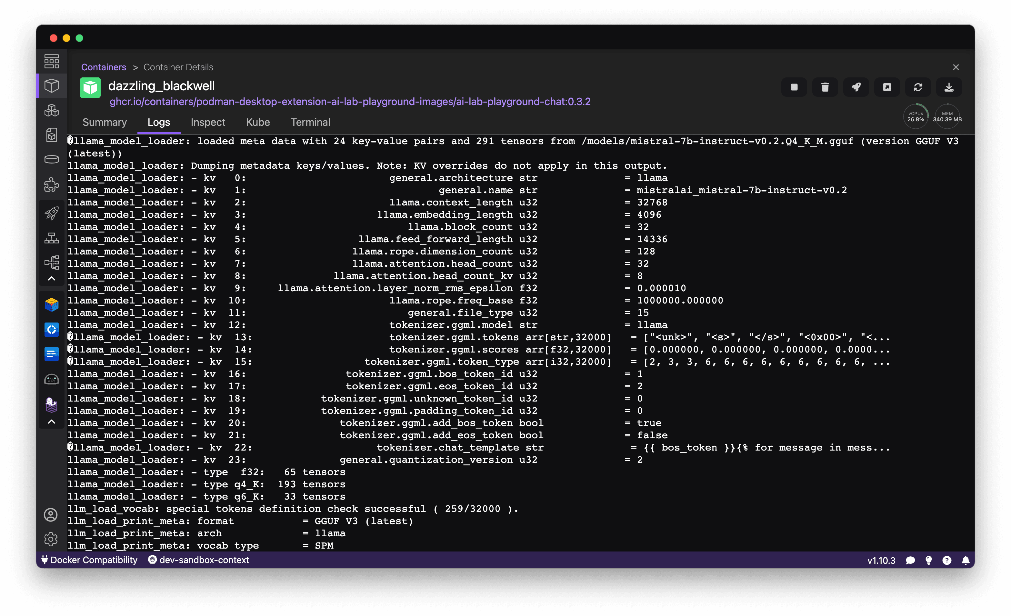The image size is (1011, 616).
Task: Open the blue-orange cube extension icon
Action: point(51,305)
